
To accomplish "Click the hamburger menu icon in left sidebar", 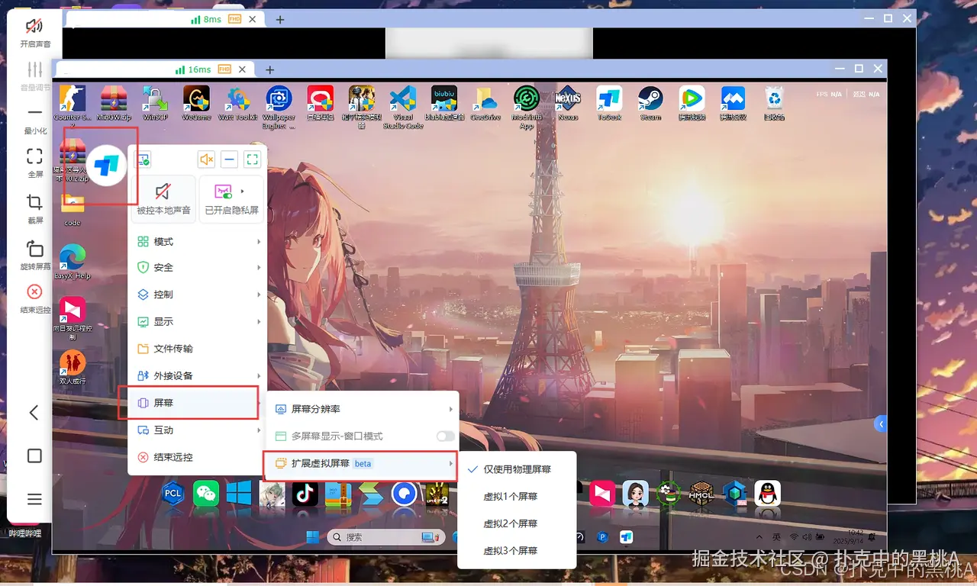I will [34, 499].
